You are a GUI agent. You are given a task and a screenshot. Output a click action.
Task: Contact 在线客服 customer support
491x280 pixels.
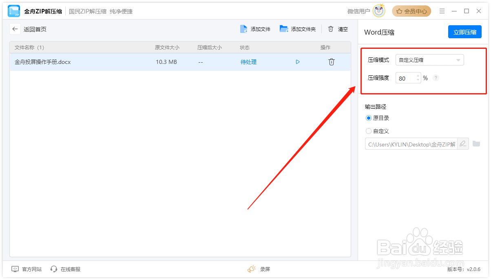click(65, 269)
